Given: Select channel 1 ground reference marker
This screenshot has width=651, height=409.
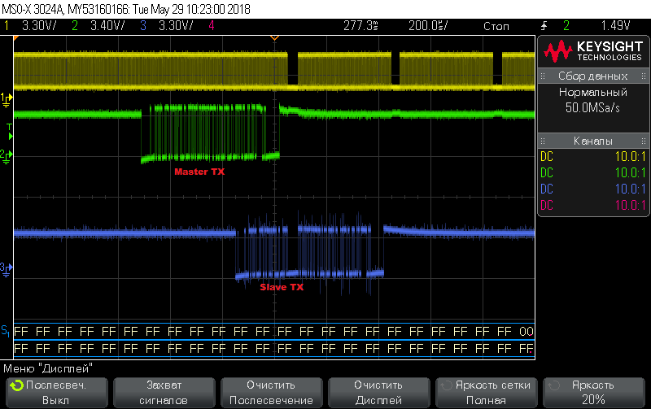Looking at the screenshot, I should click(7, 98).
